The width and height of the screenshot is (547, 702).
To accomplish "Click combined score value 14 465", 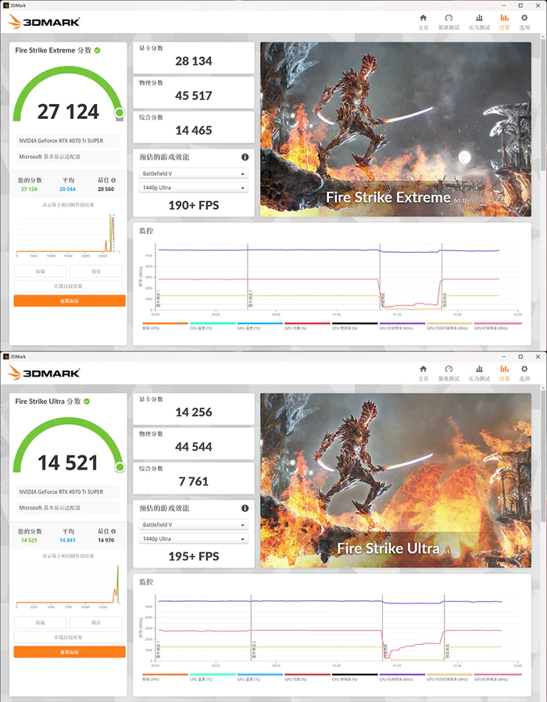I will [194, 130].
